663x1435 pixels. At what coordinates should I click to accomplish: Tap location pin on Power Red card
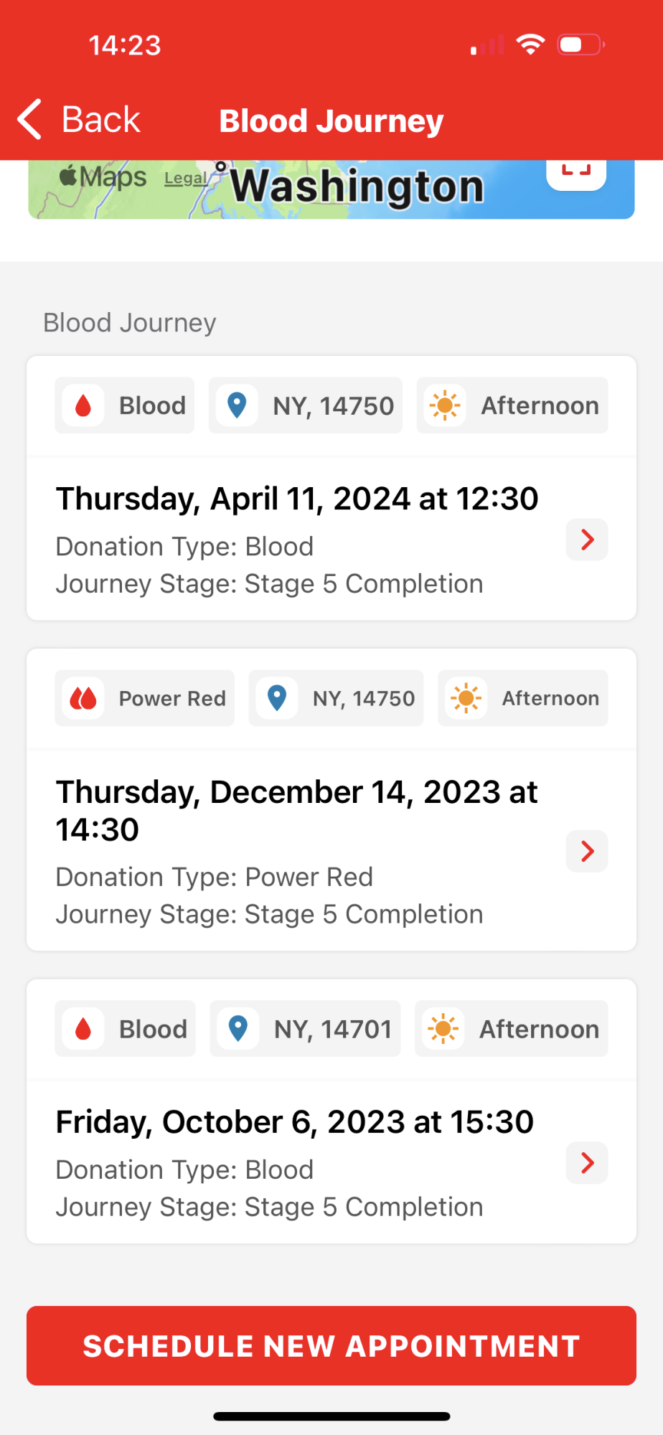click(277, 698)
